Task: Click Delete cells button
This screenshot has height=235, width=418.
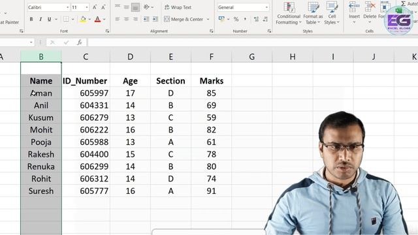Action: click(x=370, y=12)
